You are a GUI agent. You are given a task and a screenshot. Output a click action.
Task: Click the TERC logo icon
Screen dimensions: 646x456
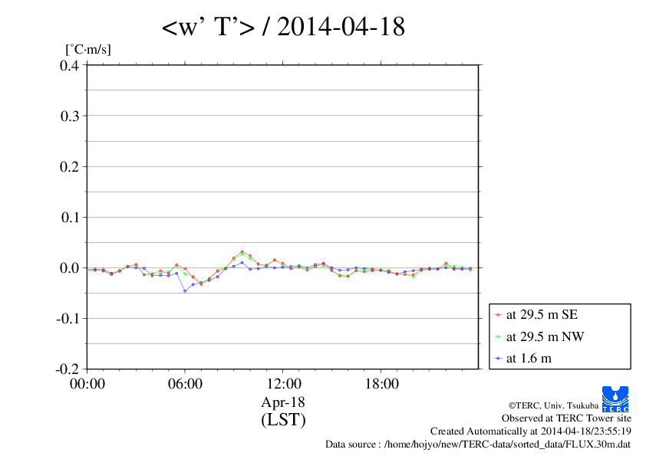615,399
